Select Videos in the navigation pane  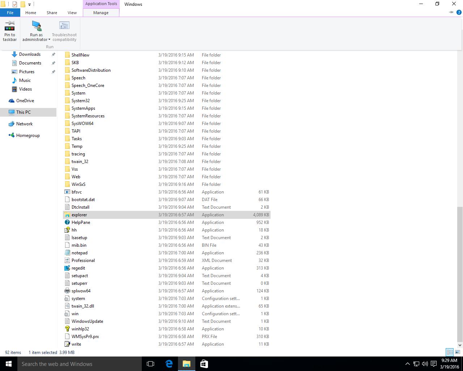click(x=25, y=89)
